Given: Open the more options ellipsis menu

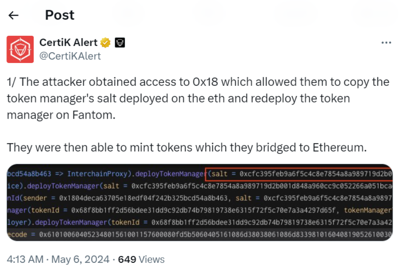Looking at the screenshot, I should coord(387,42).
